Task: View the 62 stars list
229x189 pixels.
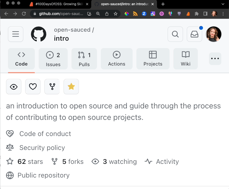Action: tap(25, 161)
